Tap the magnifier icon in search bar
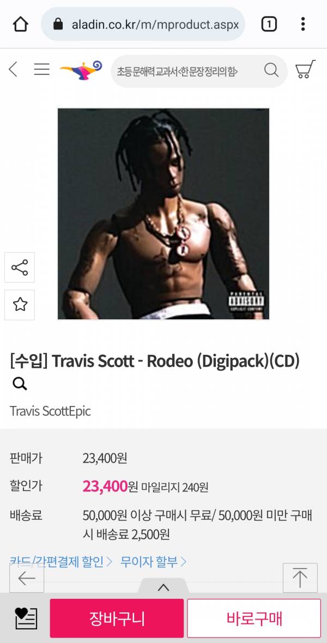This screenshot has width=327, height=643. pos(271,70)
